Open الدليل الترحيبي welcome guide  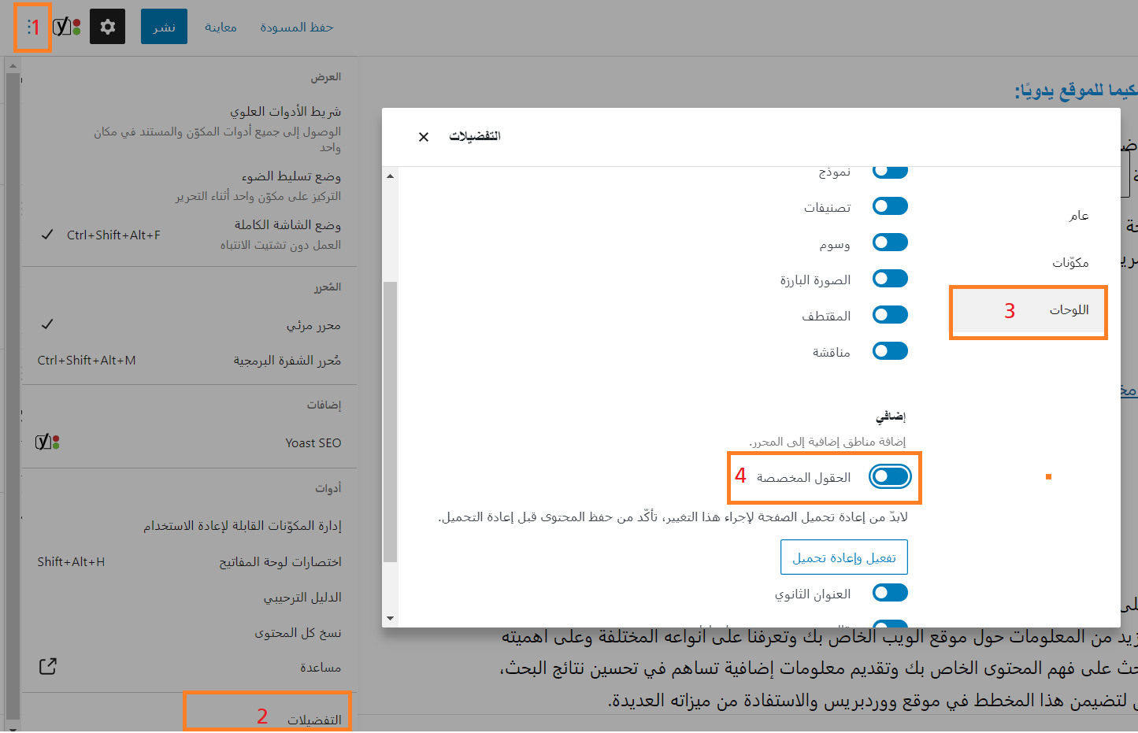click(x=189, y=598)
